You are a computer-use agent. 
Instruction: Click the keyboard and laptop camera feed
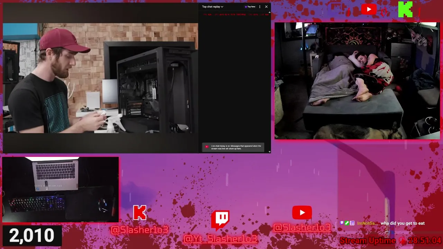pos(60,190)
